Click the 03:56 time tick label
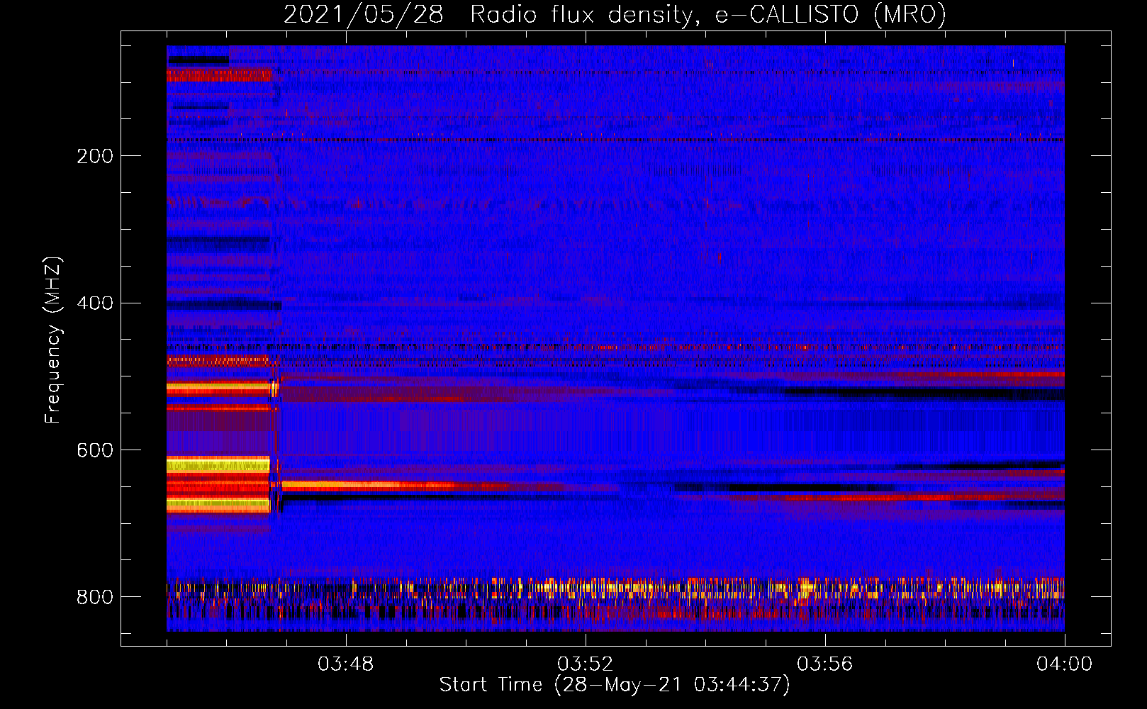The width and height of the screenshot is (1147, 709). pyautogui.click(x=825, y=664)
